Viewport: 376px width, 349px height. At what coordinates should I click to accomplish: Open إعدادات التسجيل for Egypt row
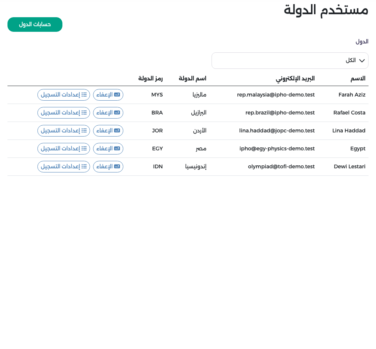[x=64, y=149]
